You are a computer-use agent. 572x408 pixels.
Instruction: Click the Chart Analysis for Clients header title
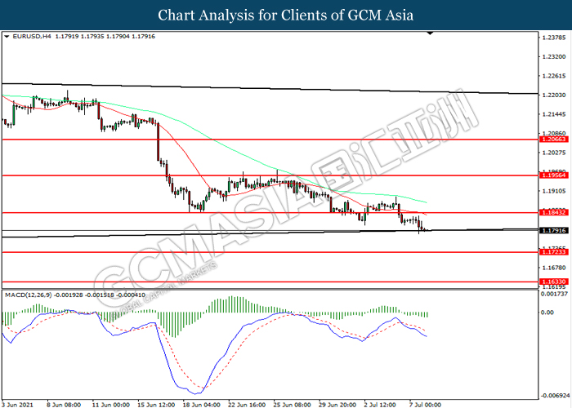286,16
